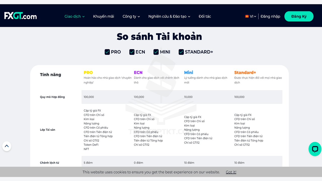
Task: Uncheck the PRO account checkbox
Action: pyautogui.click(x=107, y=52)
